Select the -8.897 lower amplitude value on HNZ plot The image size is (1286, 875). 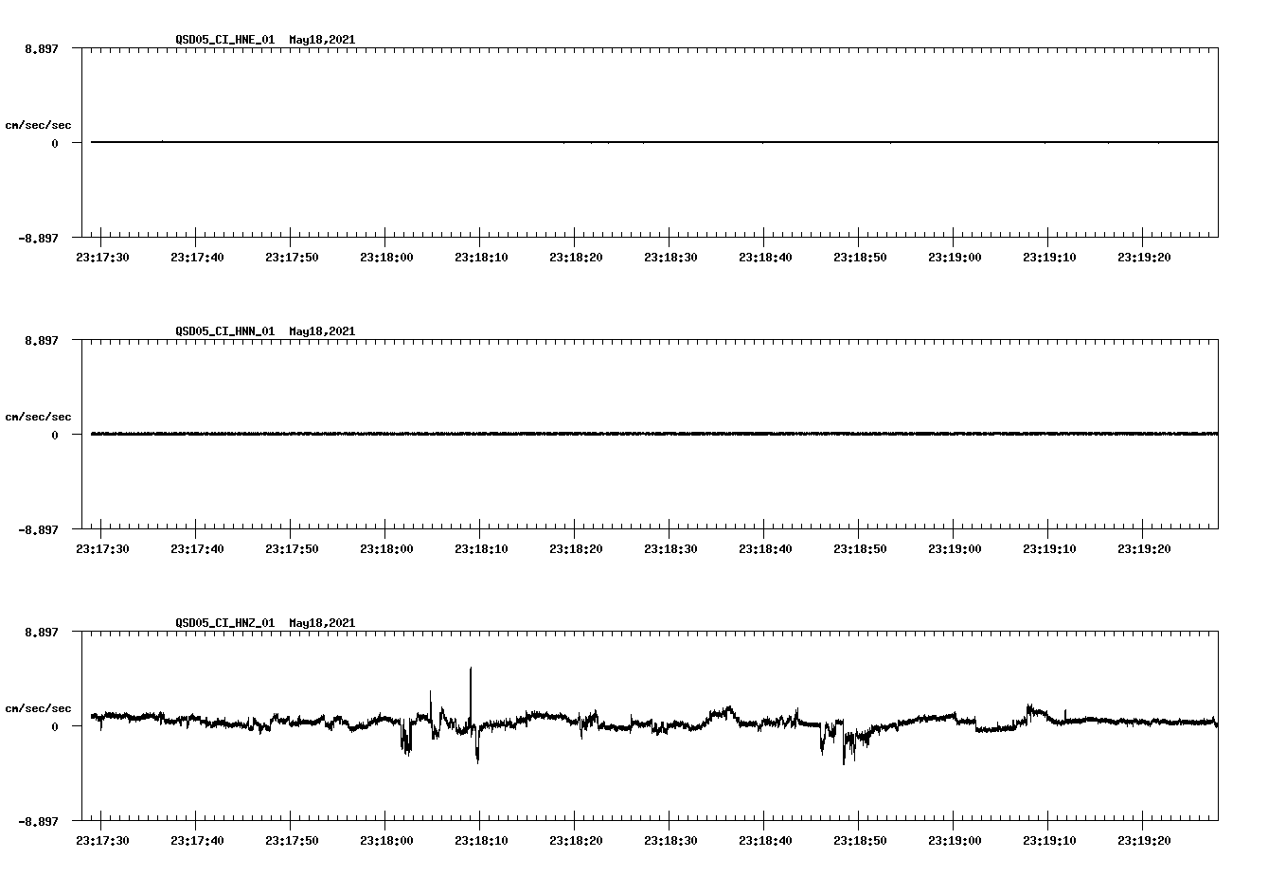tap(40, 822)
